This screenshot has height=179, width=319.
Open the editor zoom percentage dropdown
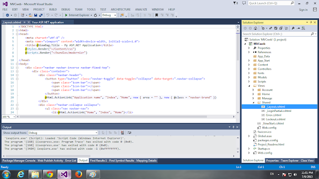point(14,117)
